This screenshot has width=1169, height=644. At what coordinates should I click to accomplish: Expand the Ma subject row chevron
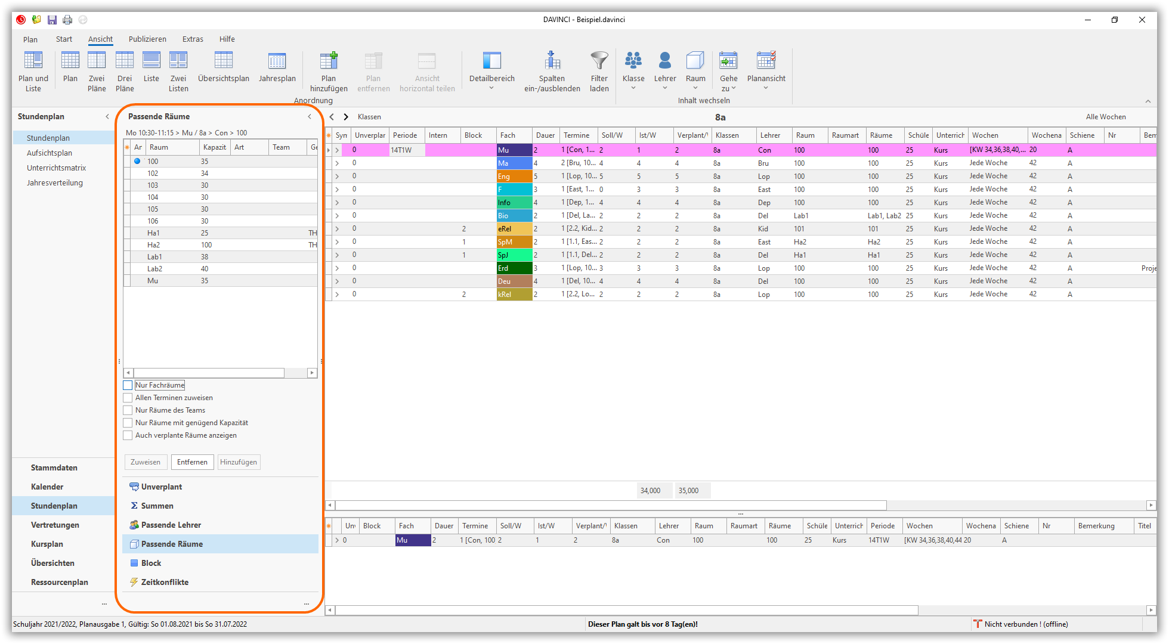337,163
